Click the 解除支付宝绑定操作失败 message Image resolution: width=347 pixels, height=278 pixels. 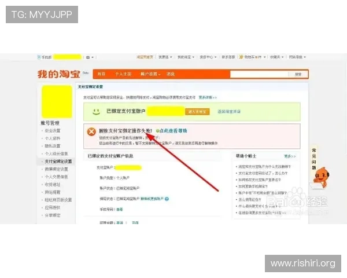(125, 131)
